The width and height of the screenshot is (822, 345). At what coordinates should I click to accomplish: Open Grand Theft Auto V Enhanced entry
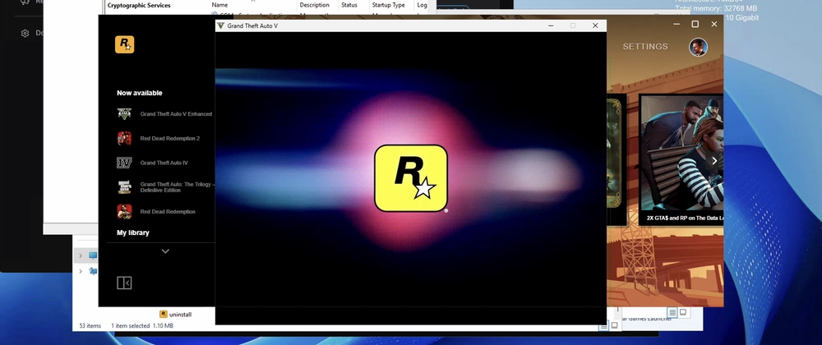(176, 113)
